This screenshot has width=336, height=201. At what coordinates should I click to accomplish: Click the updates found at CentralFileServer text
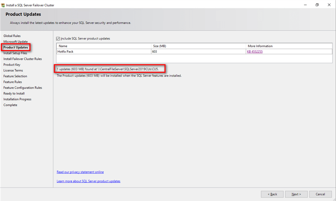tap(108, 69)
